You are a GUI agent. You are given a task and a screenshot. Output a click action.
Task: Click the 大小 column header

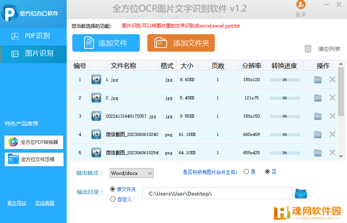(187, 66)
